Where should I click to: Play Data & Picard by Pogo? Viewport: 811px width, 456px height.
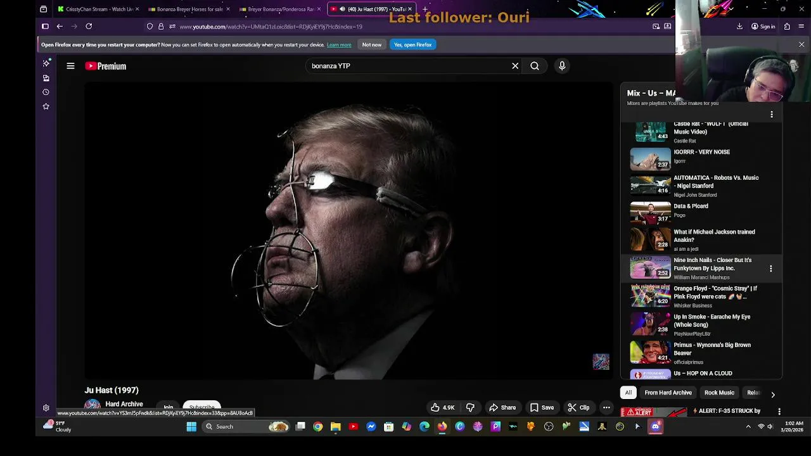pos(702,213)
